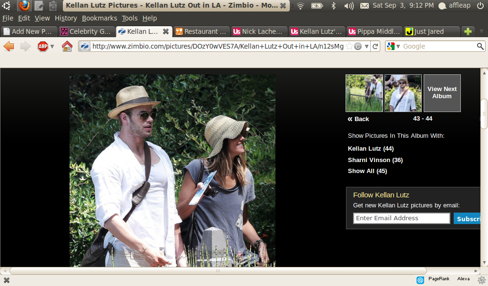Viewport: 488px width, 286px height.
Task: Open the File menu
Action: tap(8, 19)
